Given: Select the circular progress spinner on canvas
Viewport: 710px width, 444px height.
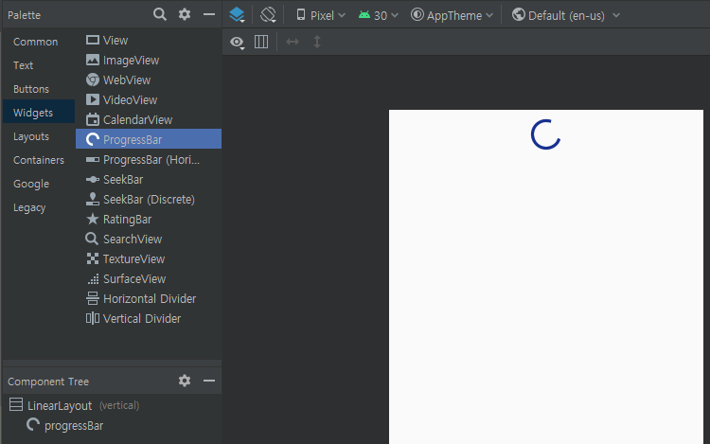Looking at the screenshot, I should coord(545,134).
